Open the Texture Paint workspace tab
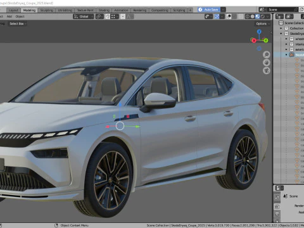This screenshot has height=228, width=304. pos(85,10)
